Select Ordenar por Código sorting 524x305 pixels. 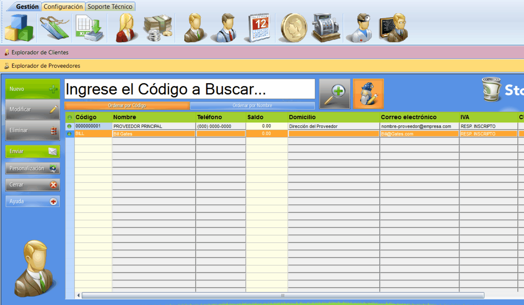point(127,106)
